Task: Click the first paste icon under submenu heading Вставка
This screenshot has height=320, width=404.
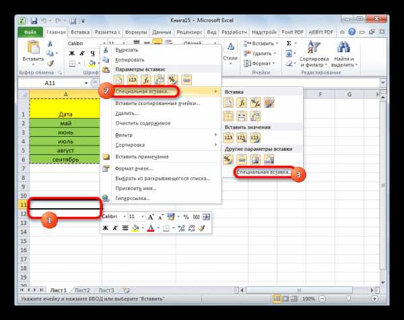Action: tap(228, 102)
